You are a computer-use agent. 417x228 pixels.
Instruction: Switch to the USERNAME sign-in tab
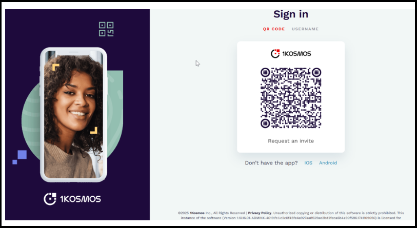click(x=305, y=29)
